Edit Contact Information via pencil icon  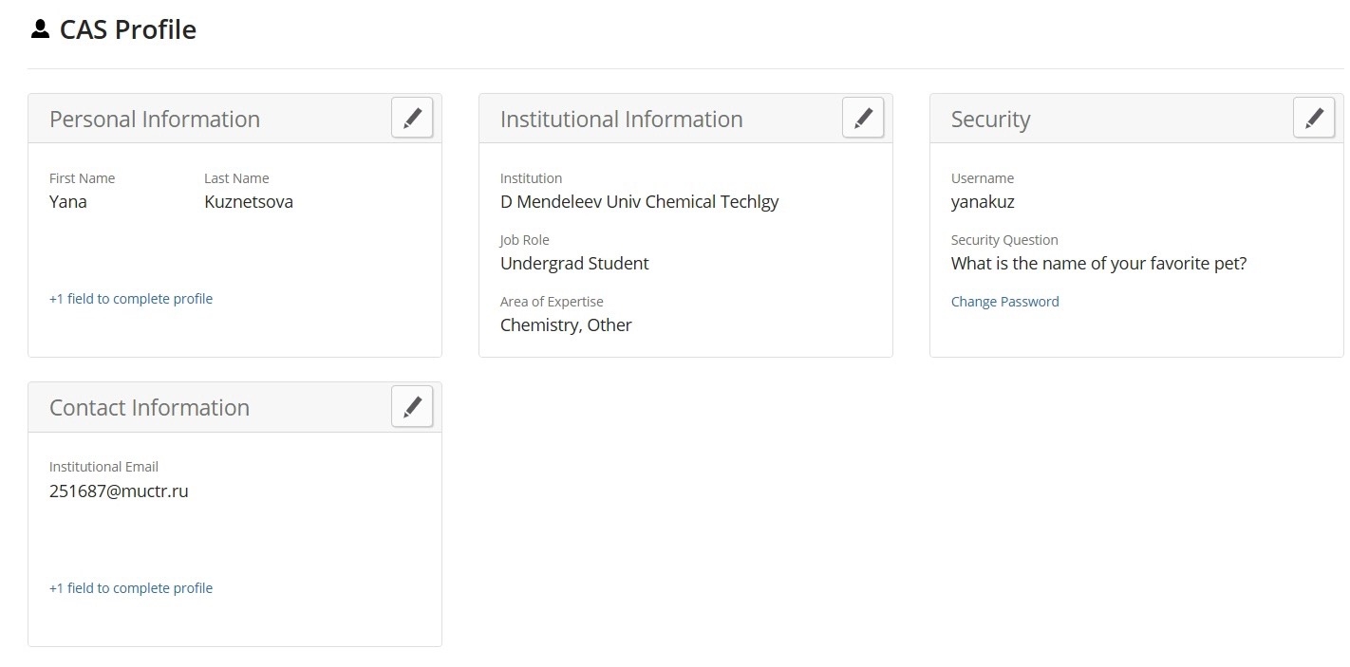point(412,407)
